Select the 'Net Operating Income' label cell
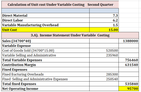Viewport: 141px width, 92px height. coord(46,88)
